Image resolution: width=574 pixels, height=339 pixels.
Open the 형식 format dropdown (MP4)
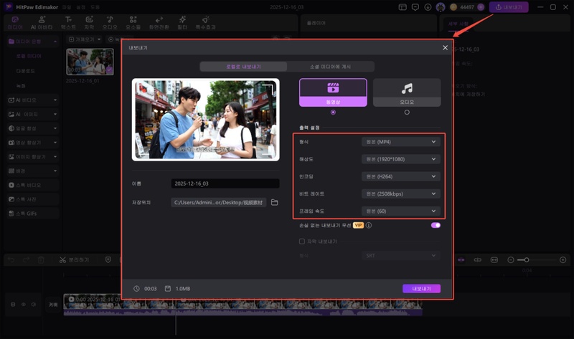401,142
